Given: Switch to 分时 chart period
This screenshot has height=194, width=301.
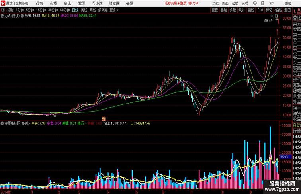Looking at the screenshot, I should pyautogui.click(x=10, y=10).
